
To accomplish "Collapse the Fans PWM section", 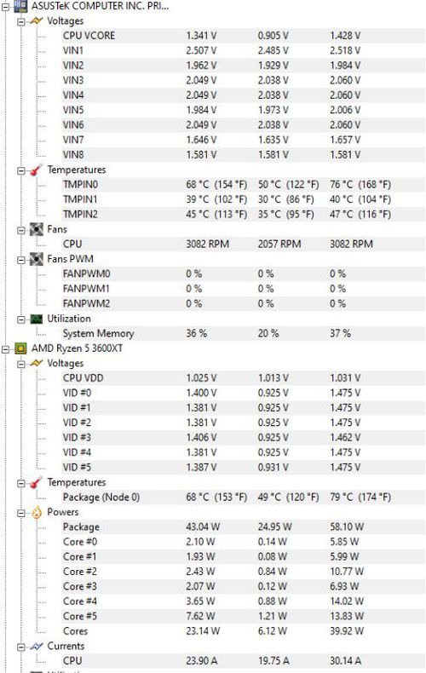I will [21, 260].
